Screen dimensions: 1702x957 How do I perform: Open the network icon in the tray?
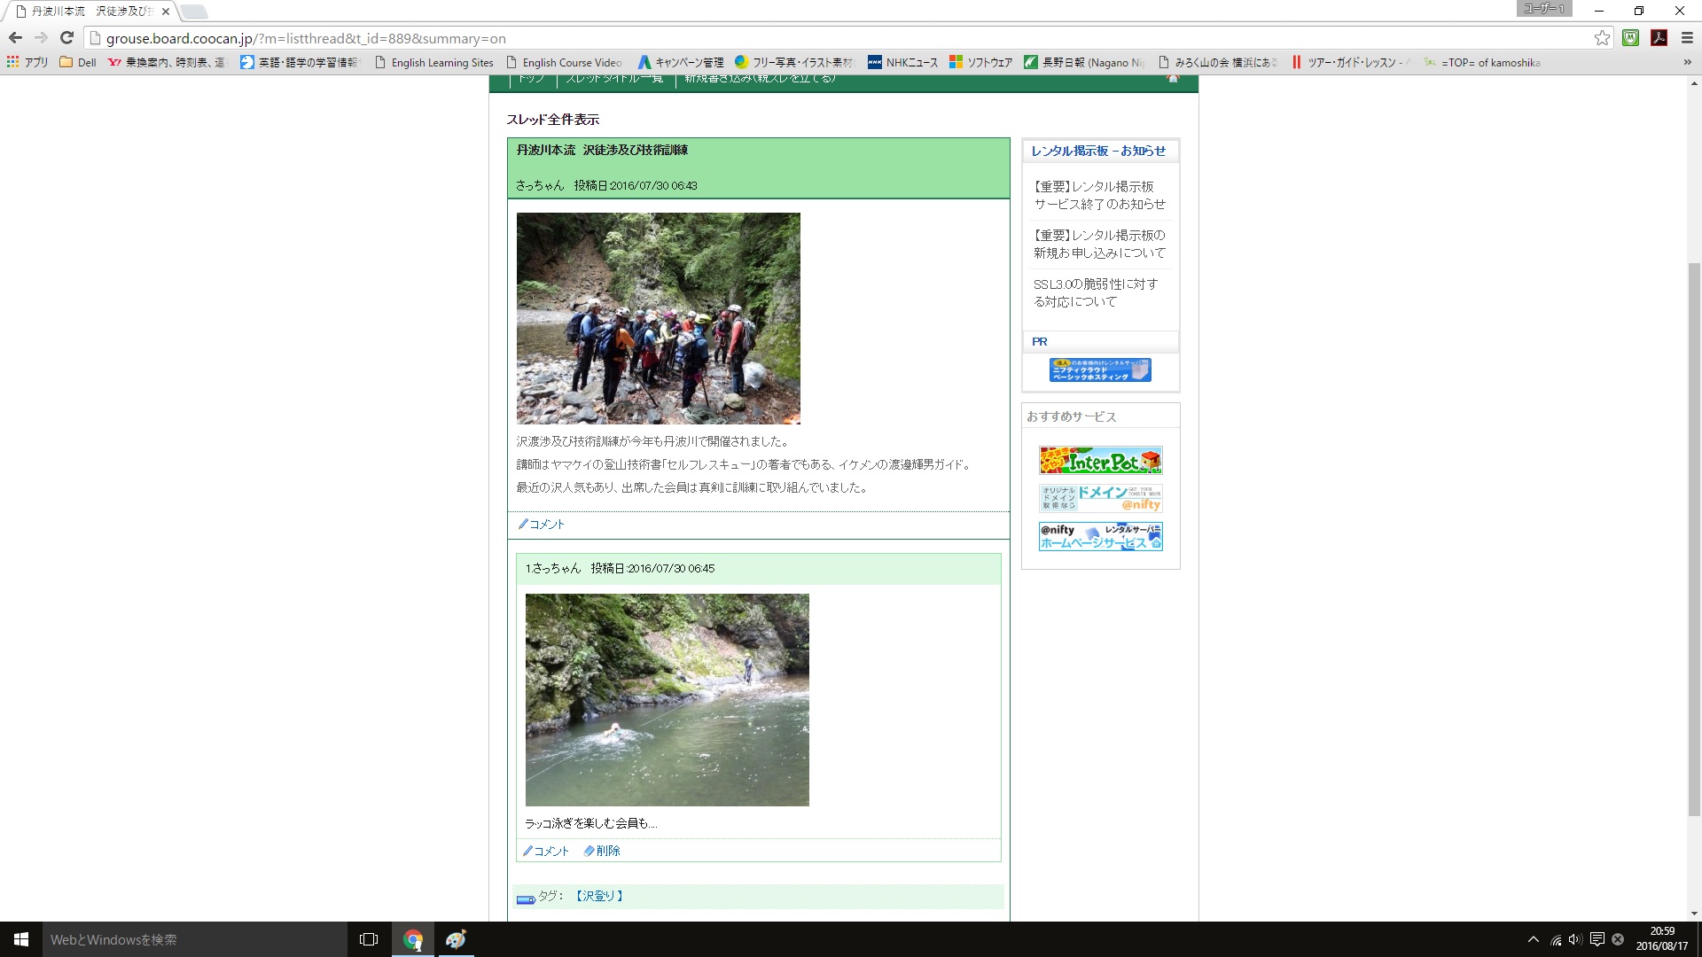tap(1556, 939)
